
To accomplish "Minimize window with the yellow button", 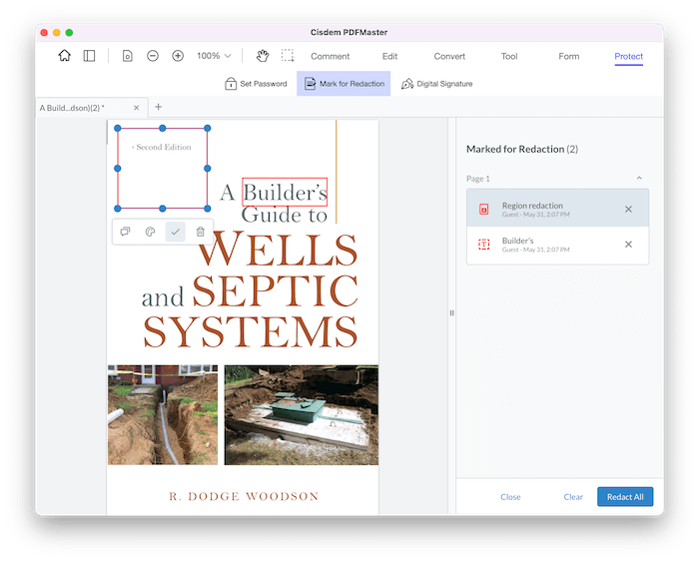I will point(57,33).
